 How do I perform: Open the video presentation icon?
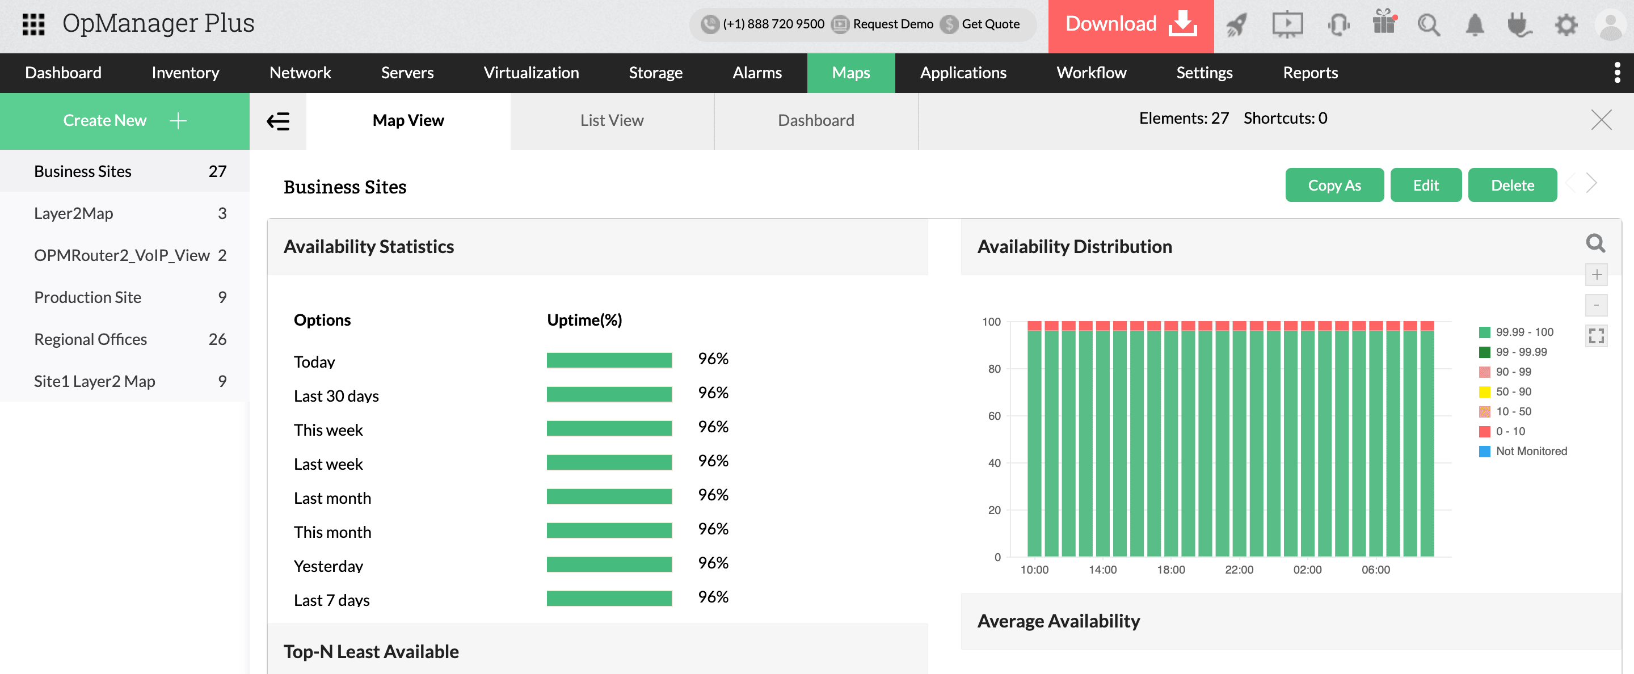[x=1287, y=25]
